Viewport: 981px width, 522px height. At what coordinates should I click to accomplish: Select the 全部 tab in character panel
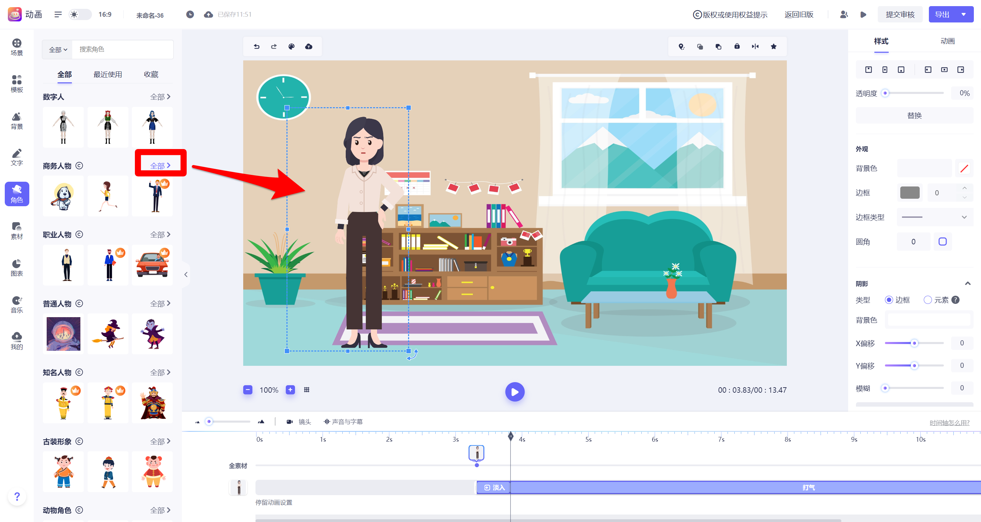pos(64,74)
